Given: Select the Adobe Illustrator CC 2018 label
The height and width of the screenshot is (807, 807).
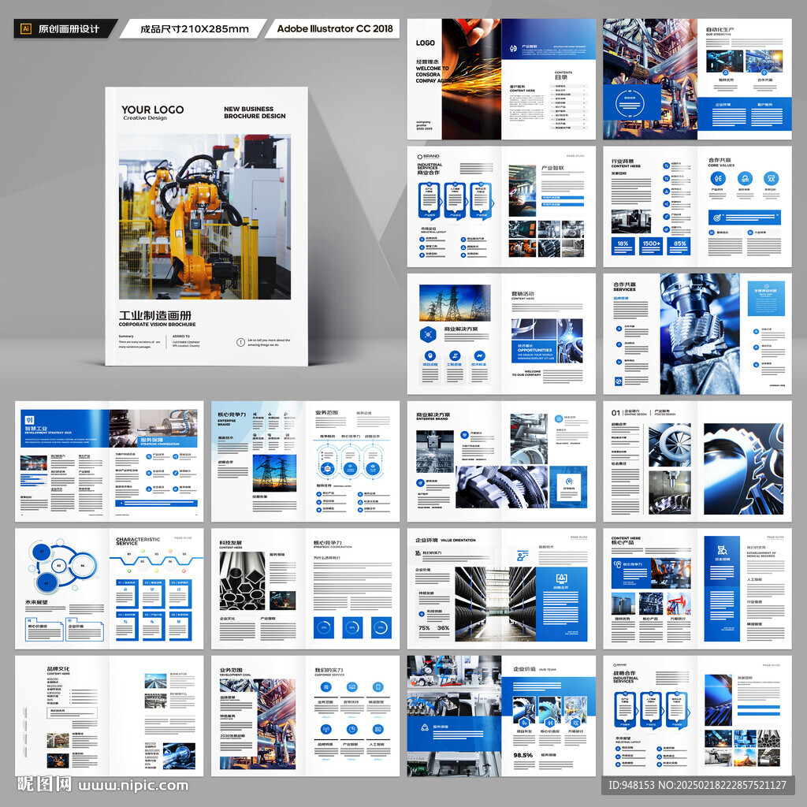Looking at the screenshot, I should coord(335,29).
